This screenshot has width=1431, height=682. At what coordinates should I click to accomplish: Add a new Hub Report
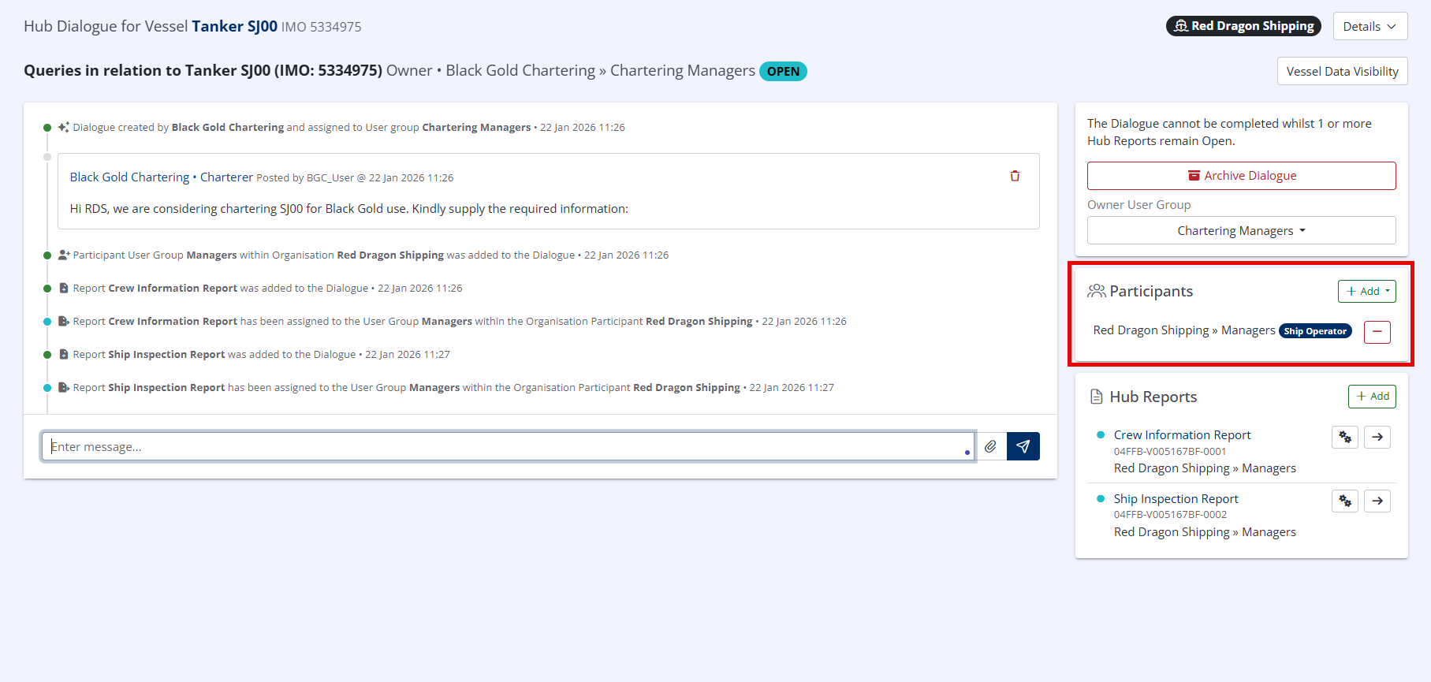pyautogui.click(x=1372, y=397)
